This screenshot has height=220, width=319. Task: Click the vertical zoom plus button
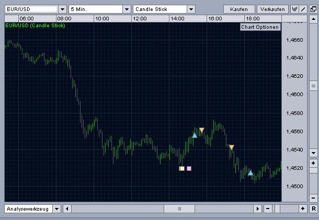tap(313, 163)
